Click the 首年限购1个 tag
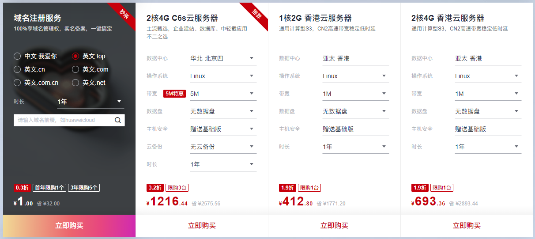 click(x=49, y=188)
